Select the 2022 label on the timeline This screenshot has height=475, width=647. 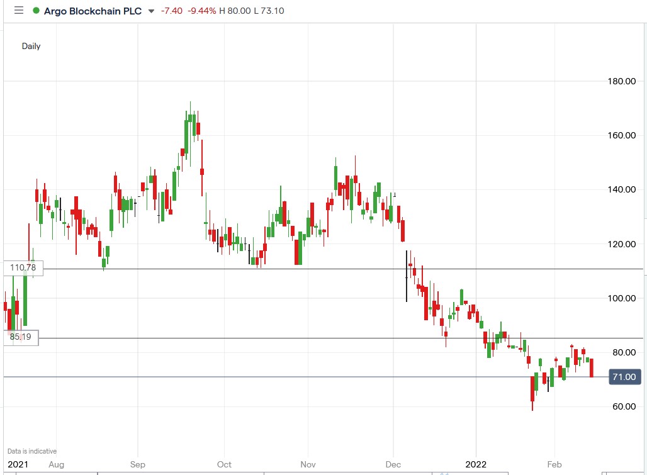(x=475, y=464)
